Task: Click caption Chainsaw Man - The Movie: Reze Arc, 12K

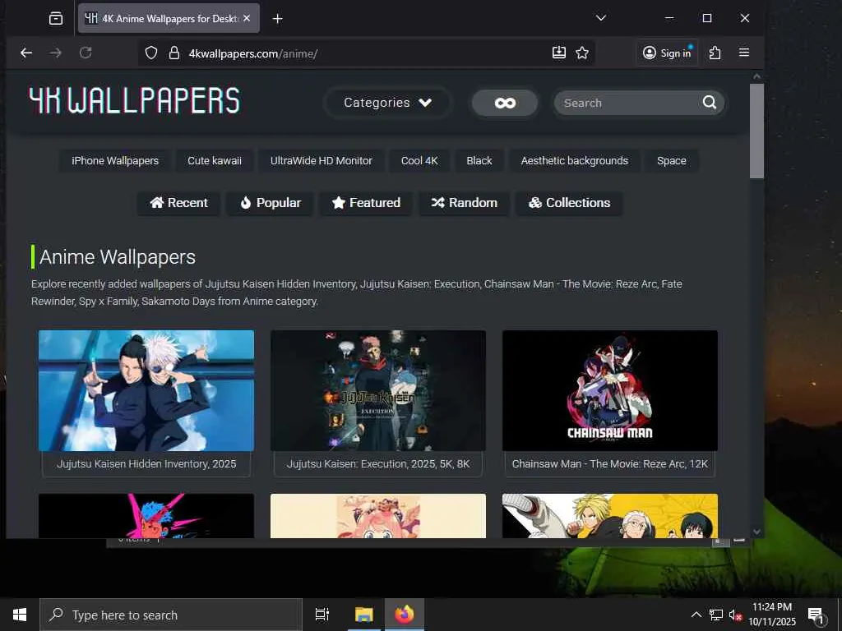Action: point(610,463)
